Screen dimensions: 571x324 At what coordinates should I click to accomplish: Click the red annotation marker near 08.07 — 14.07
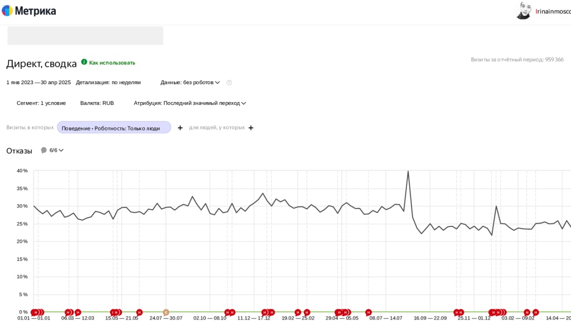368,312
